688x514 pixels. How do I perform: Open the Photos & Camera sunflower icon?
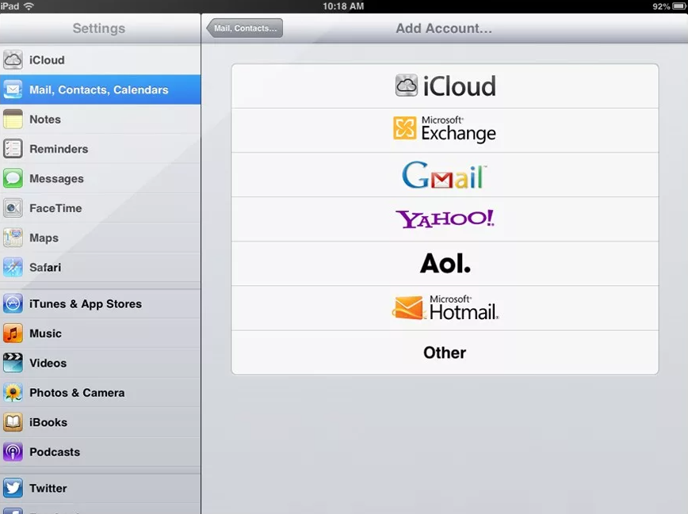point(13,393)
